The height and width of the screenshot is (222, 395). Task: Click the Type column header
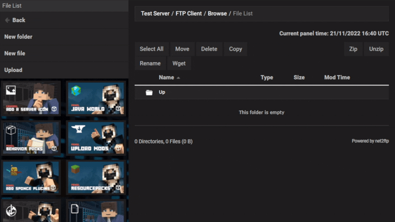click(267, 77)
